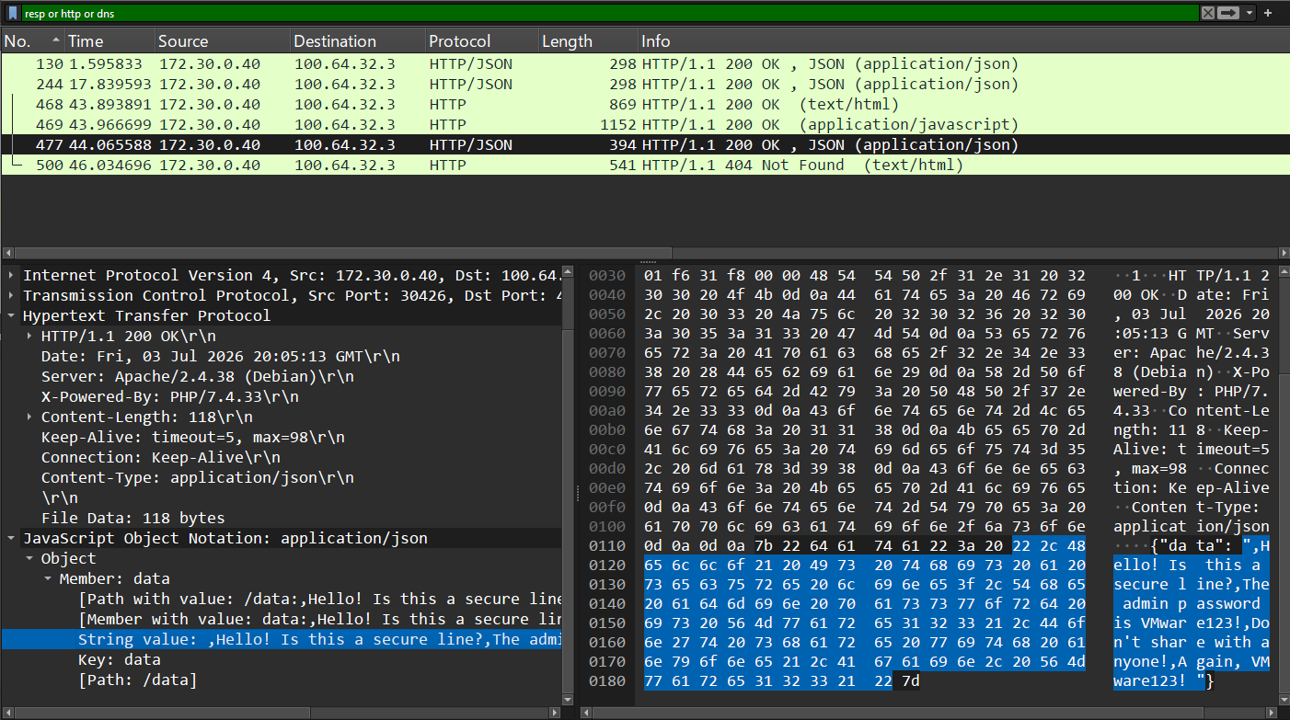The width and height of the screenshot is (1290, 720).
Task: Sort by the Time column header
Action: [x=109, y=41]
